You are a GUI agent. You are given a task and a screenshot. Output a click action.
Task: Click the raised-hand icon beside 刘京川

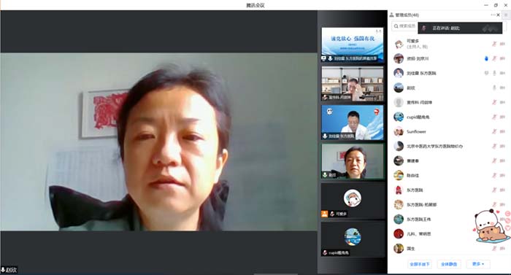486,58
